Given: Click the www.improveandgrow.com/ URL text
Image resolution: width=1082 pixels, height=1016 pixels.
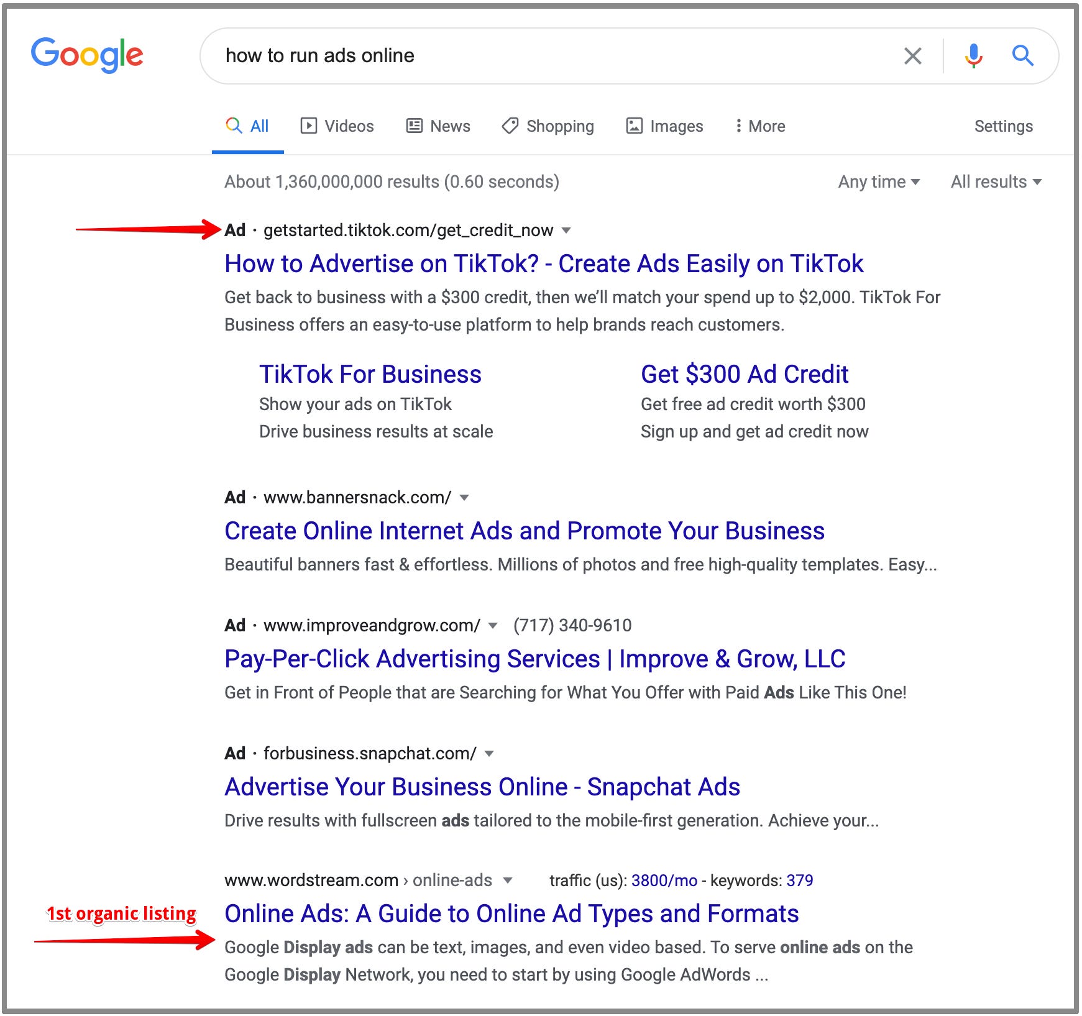Looking at the screenshot, I should (372, 626).
